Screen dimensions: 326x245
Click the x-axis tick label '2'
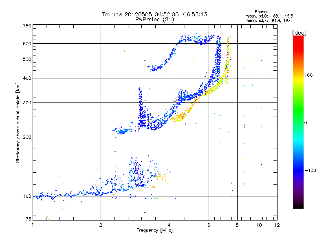[x=101, y=225]
